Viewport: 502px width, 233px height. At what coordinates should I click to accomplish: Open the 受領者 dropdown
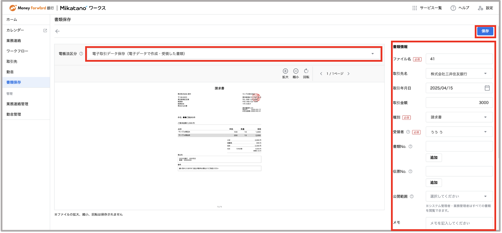tap(459, 132)
